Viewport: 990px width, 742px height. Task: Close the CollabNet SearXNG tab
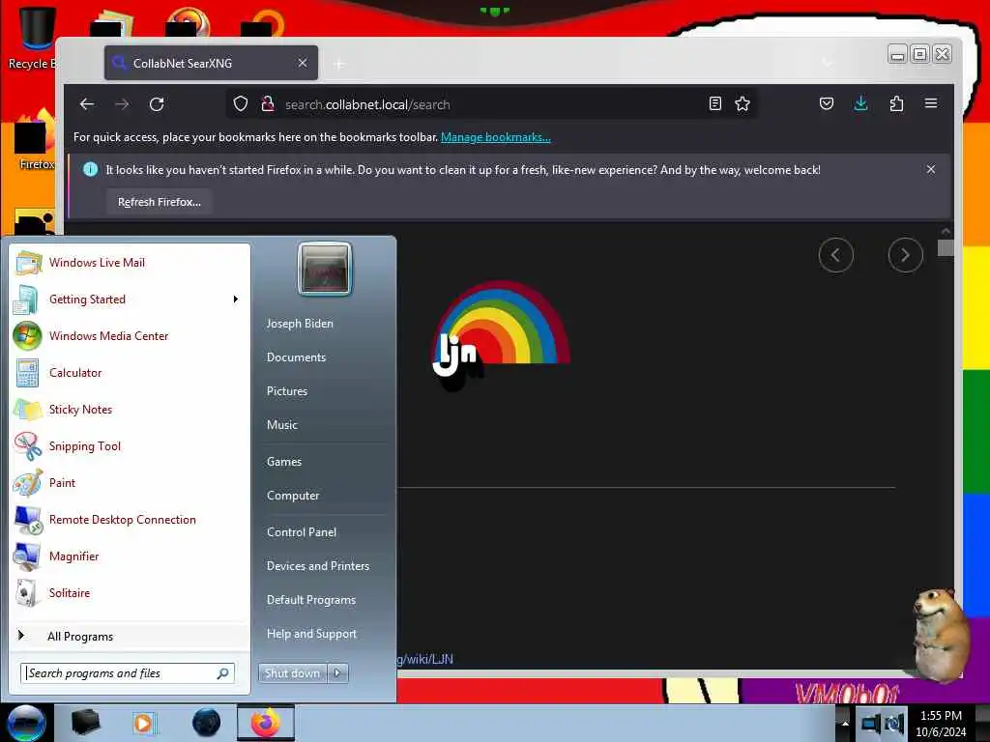coord(303,63)
